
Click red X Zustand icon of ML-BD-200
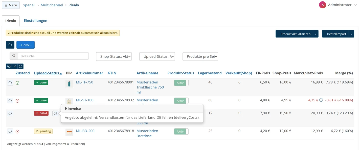click(17, 132)
